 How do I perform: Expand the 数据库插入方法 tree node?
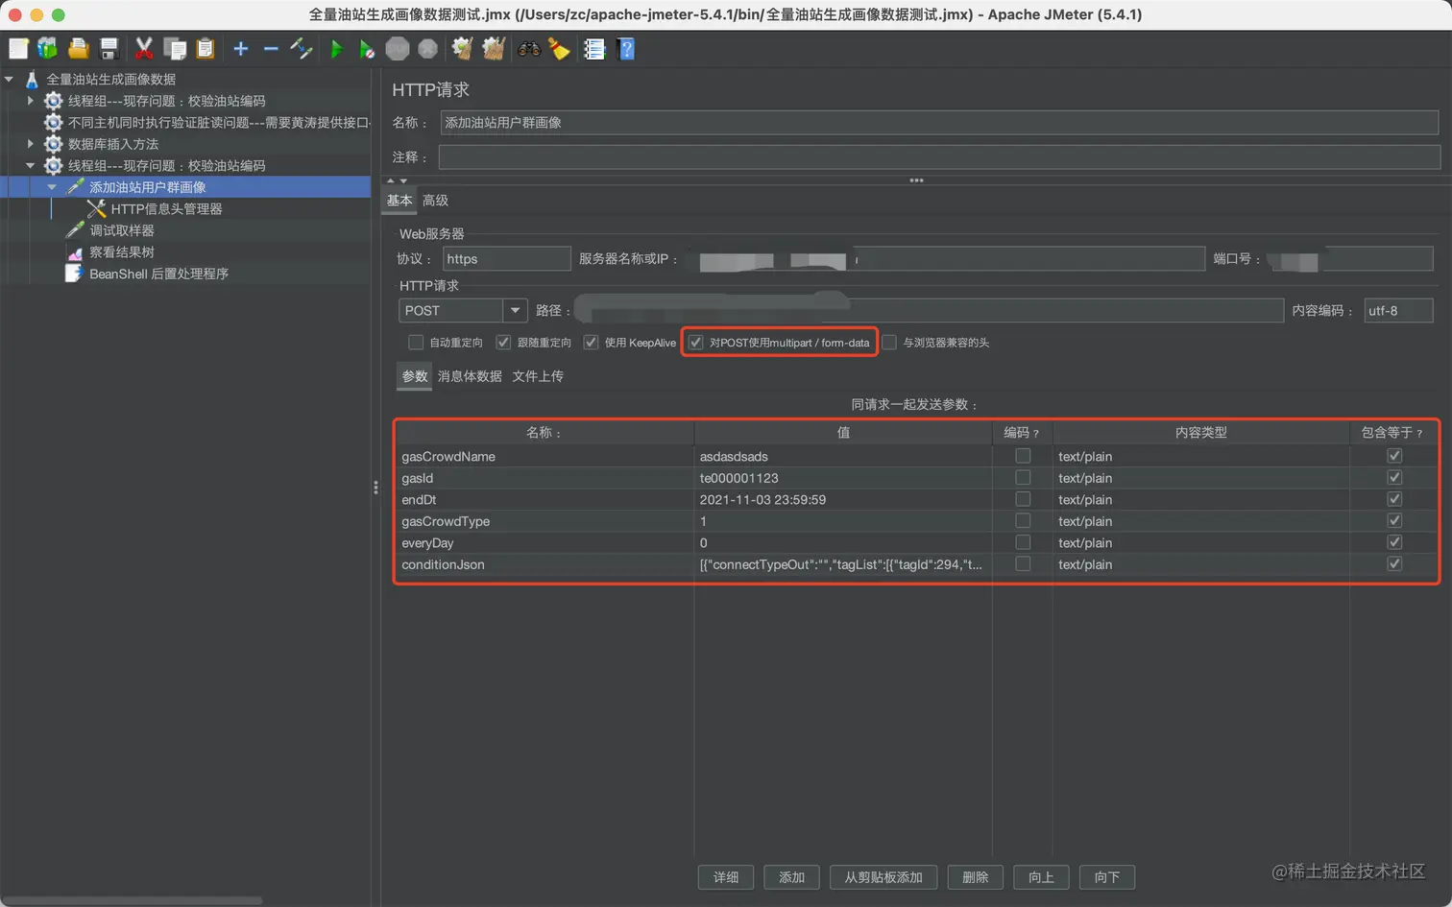click(x=31, y=144)
